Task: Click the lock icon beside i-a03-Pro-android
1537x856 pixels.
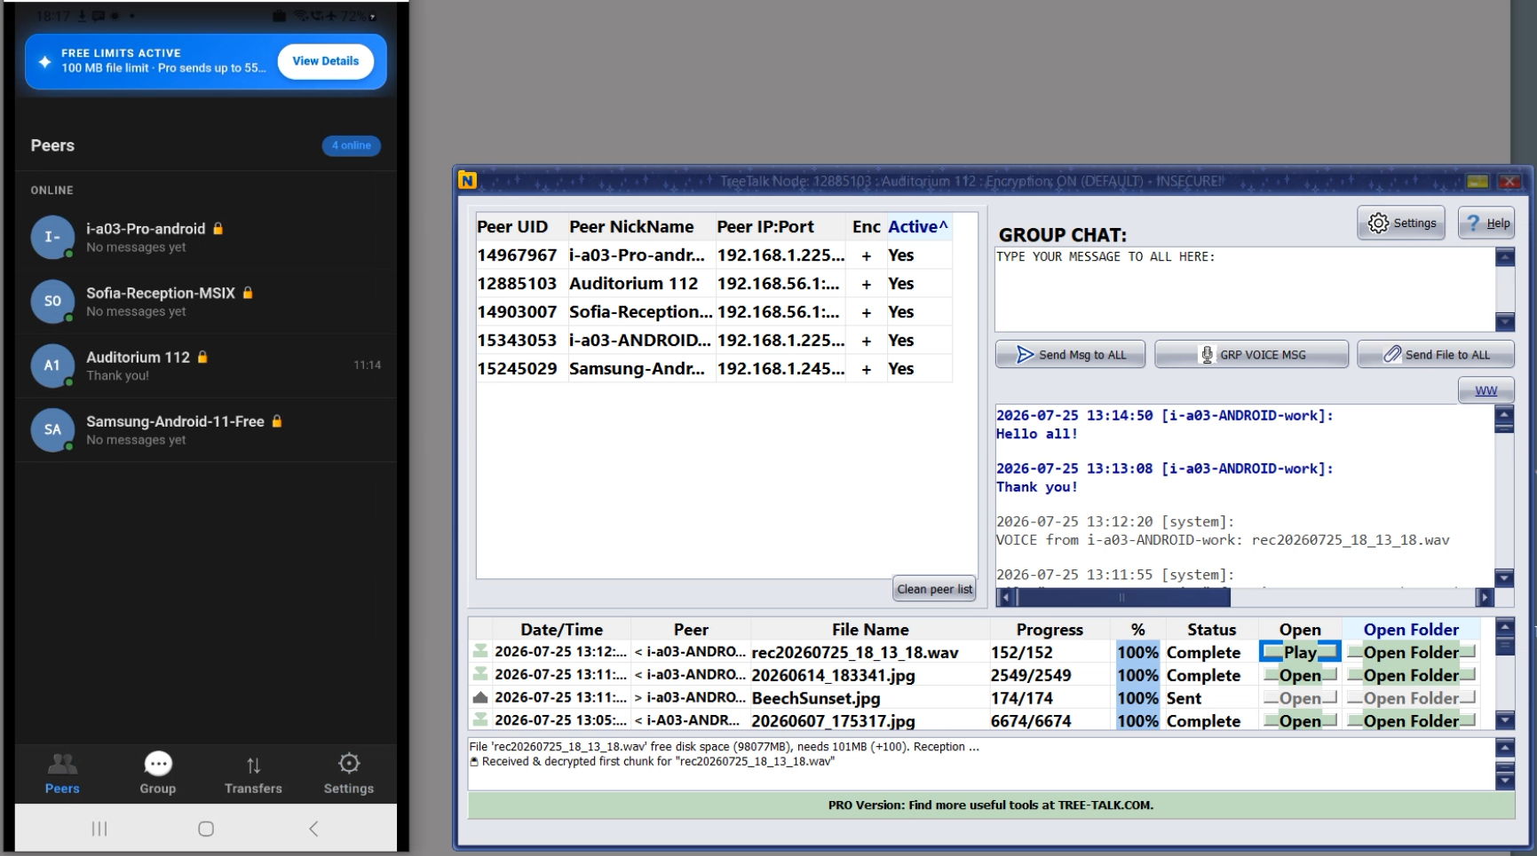Action: 218,228
